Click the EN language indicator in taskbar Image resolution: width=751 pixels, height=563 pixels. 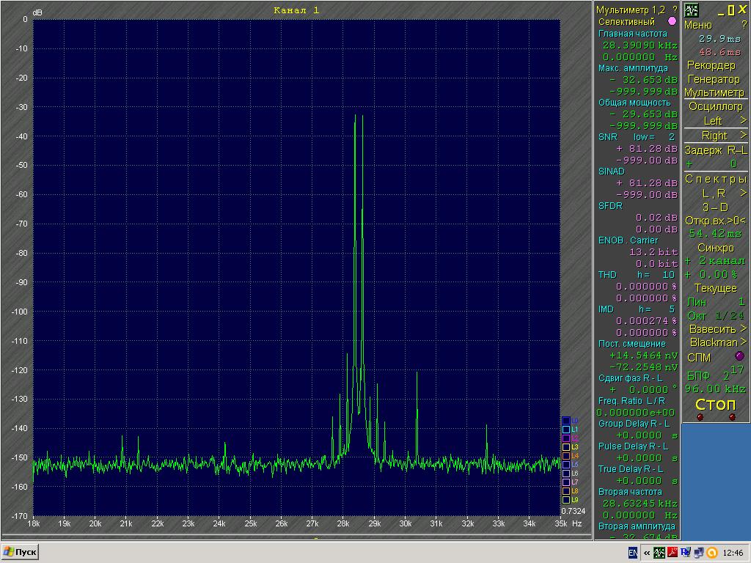tap(632, 552)
